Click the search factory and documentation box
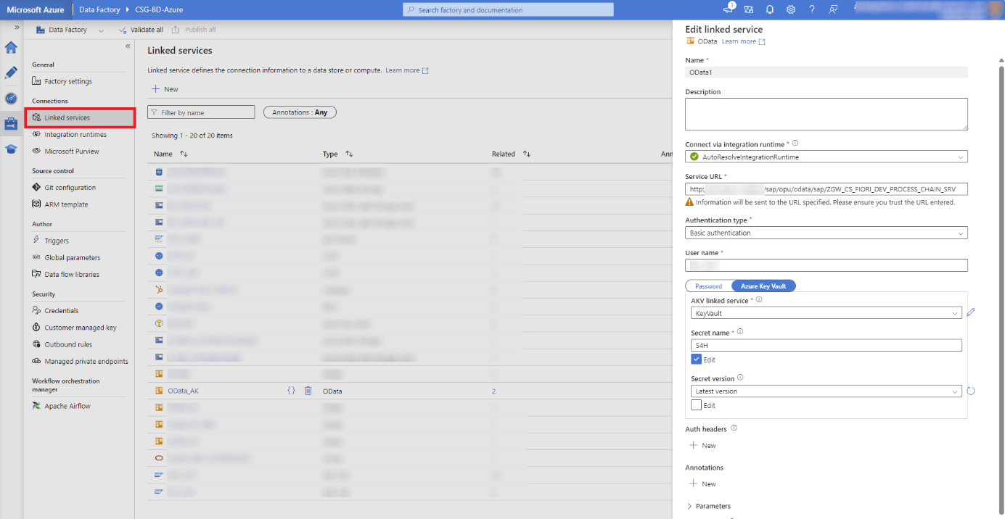The width and height of the screenshot is (1005, 519). (508, 10)
